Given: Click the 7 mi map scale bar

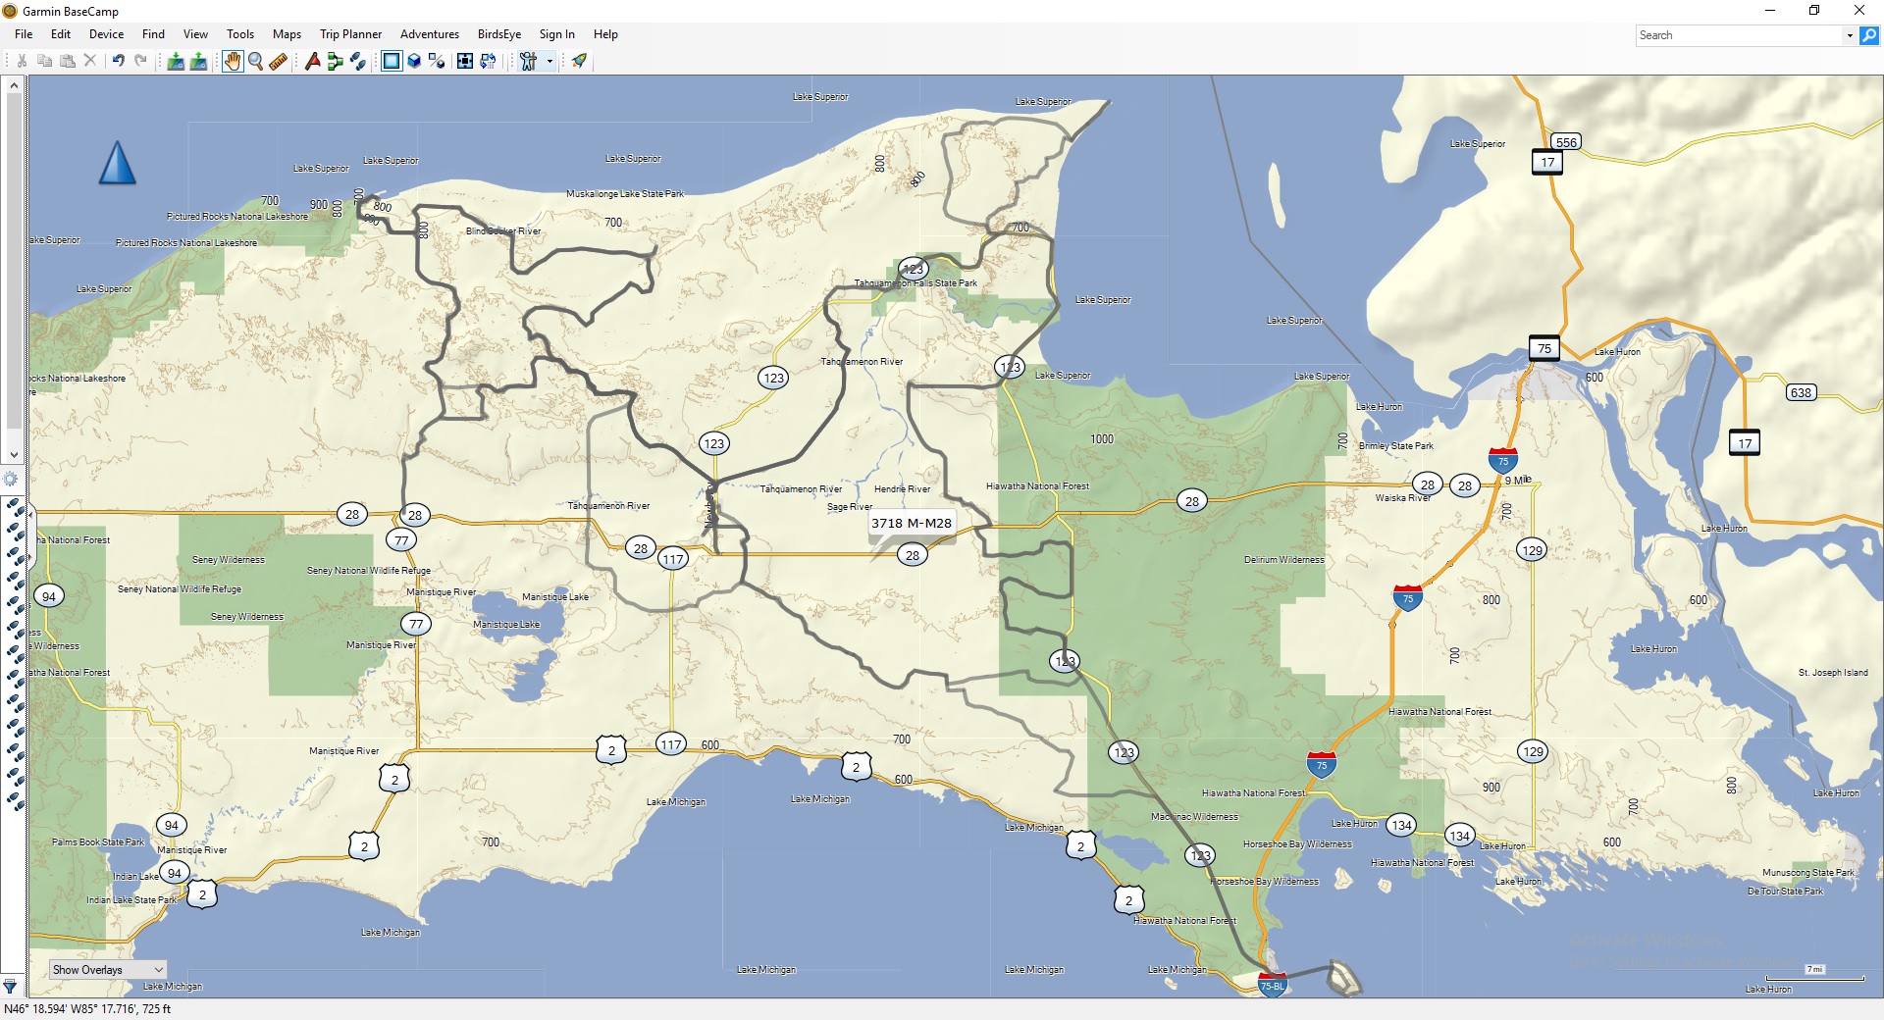Looking at the screenshot, I should click(x=1814, y=973).
